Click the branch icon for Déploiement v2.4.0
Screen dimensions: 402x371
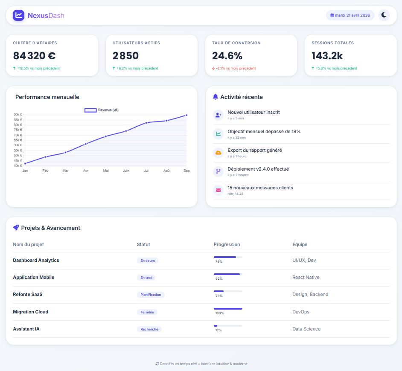coord(218,171)
